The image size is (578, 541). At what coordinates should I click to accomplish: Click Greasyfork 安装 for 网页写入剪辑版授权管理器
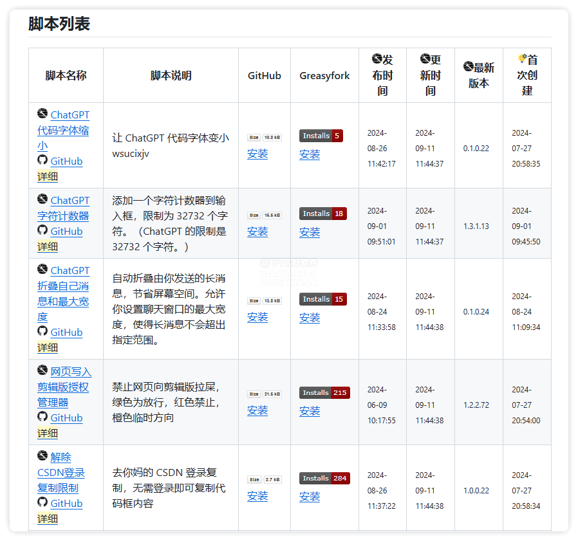tap(310, 410)
